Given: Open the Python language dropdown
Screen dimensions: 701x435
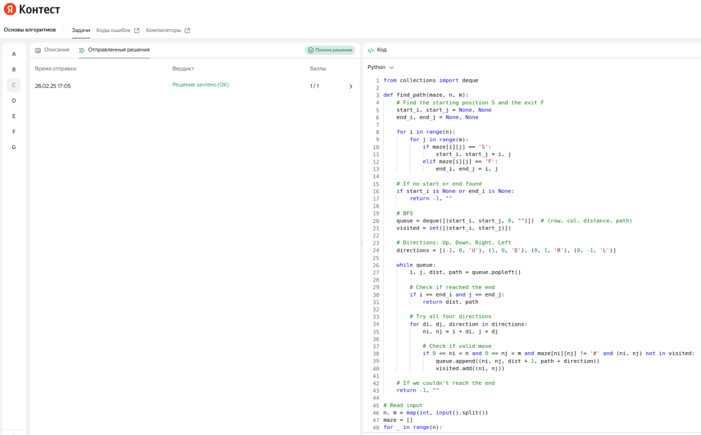Looking at the screenshot, I should (380, 67).
